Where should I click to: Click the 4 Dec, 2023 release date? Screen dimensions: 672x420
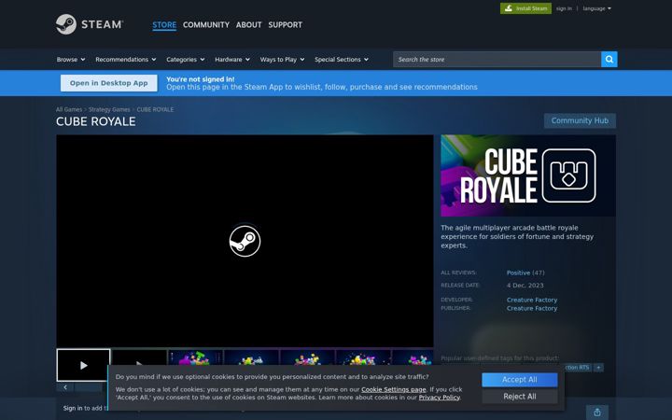525,286
